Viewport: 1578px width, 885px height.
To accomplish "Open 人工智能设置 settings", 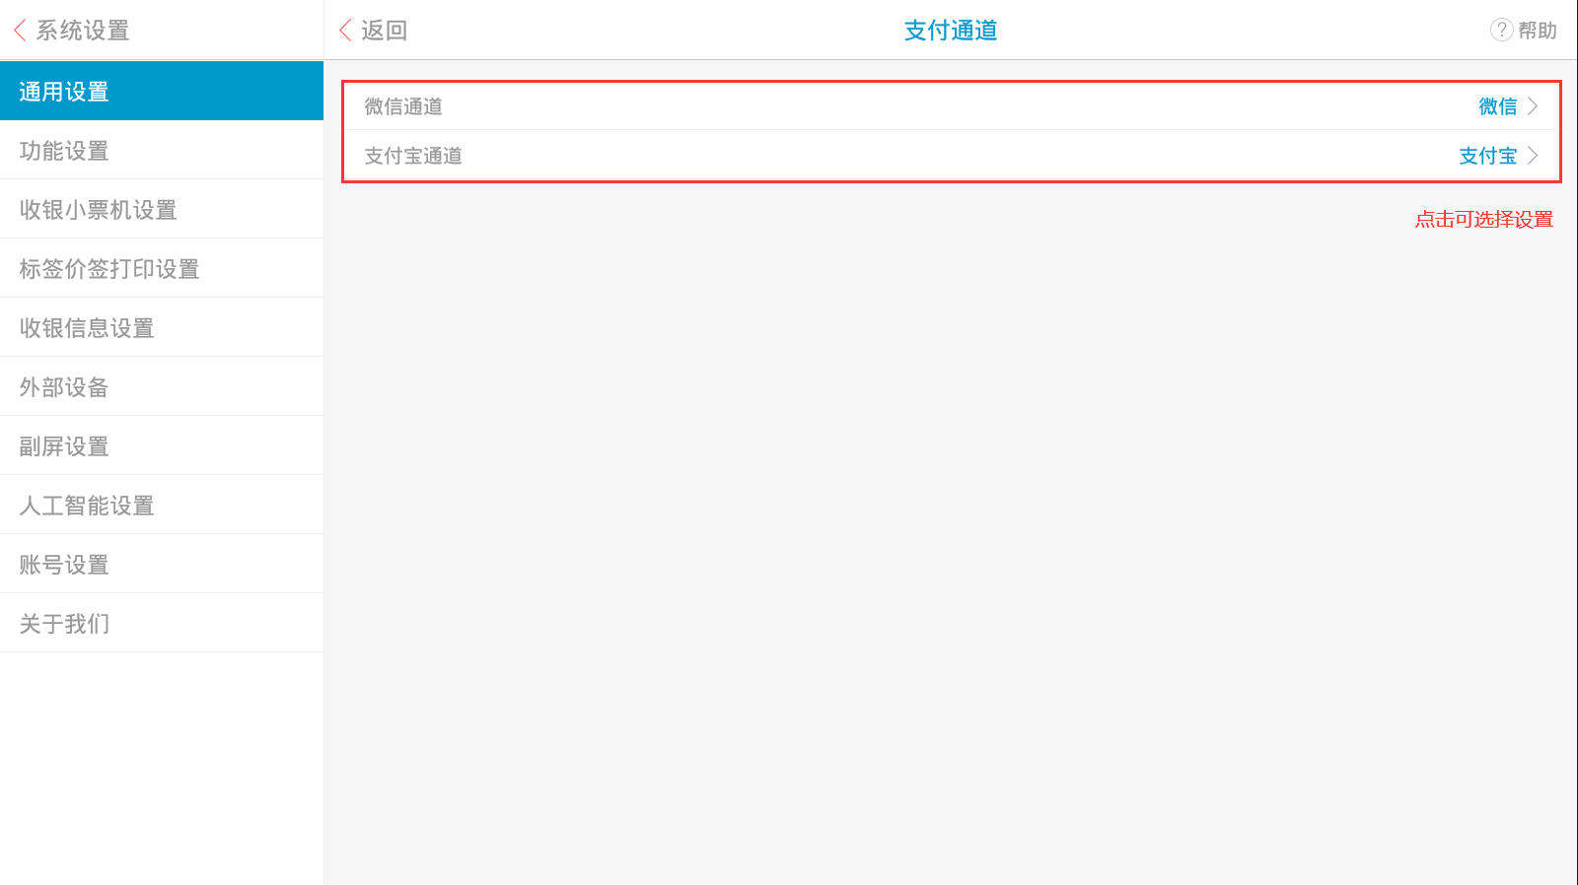I will pos(162,505).
